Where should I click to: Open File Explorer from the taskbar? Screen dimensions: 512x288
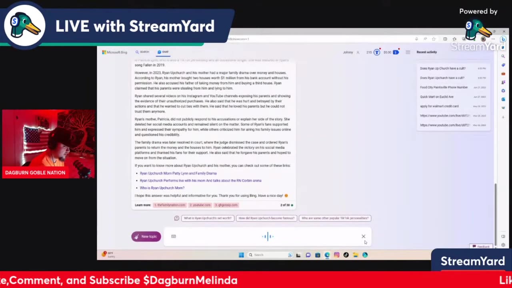coord(355,255)
